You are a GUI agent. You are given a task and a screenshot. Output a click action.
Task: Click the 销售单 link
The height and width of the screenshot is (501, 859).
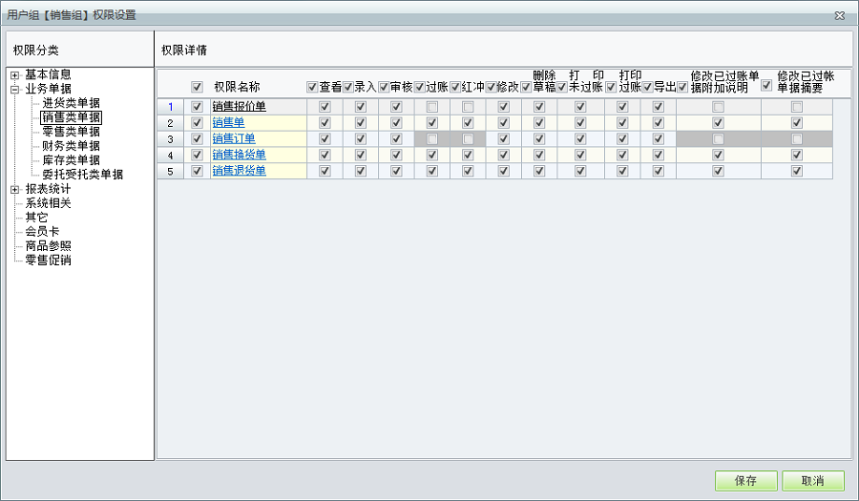228,123
